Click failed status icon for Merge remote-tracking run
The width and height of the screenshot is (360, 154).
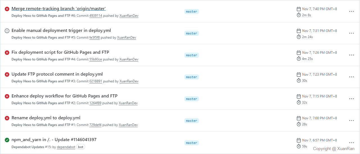pos(7,9)
